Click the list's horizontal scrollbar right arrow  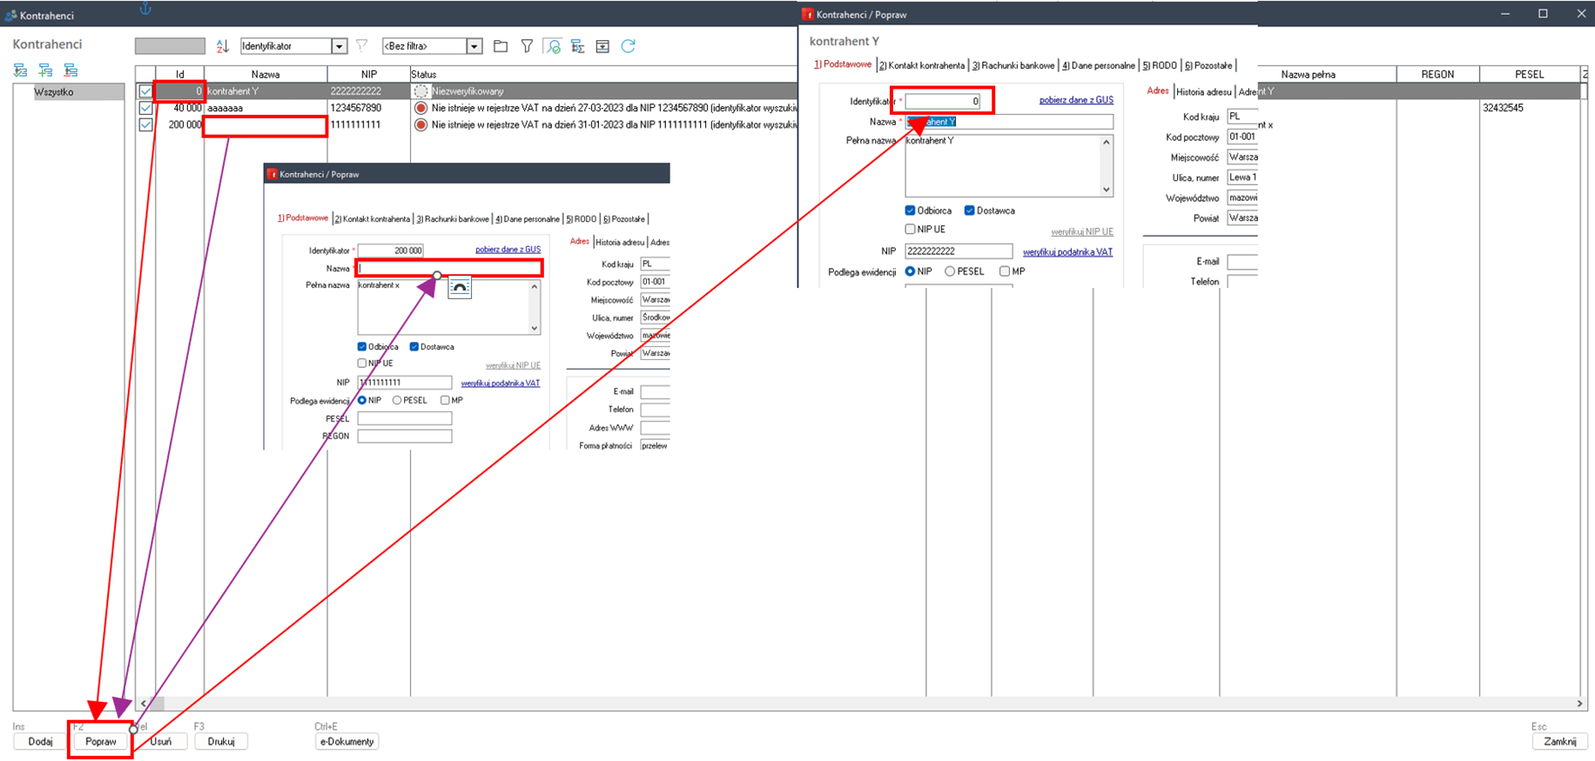[x=1579, y=704]
